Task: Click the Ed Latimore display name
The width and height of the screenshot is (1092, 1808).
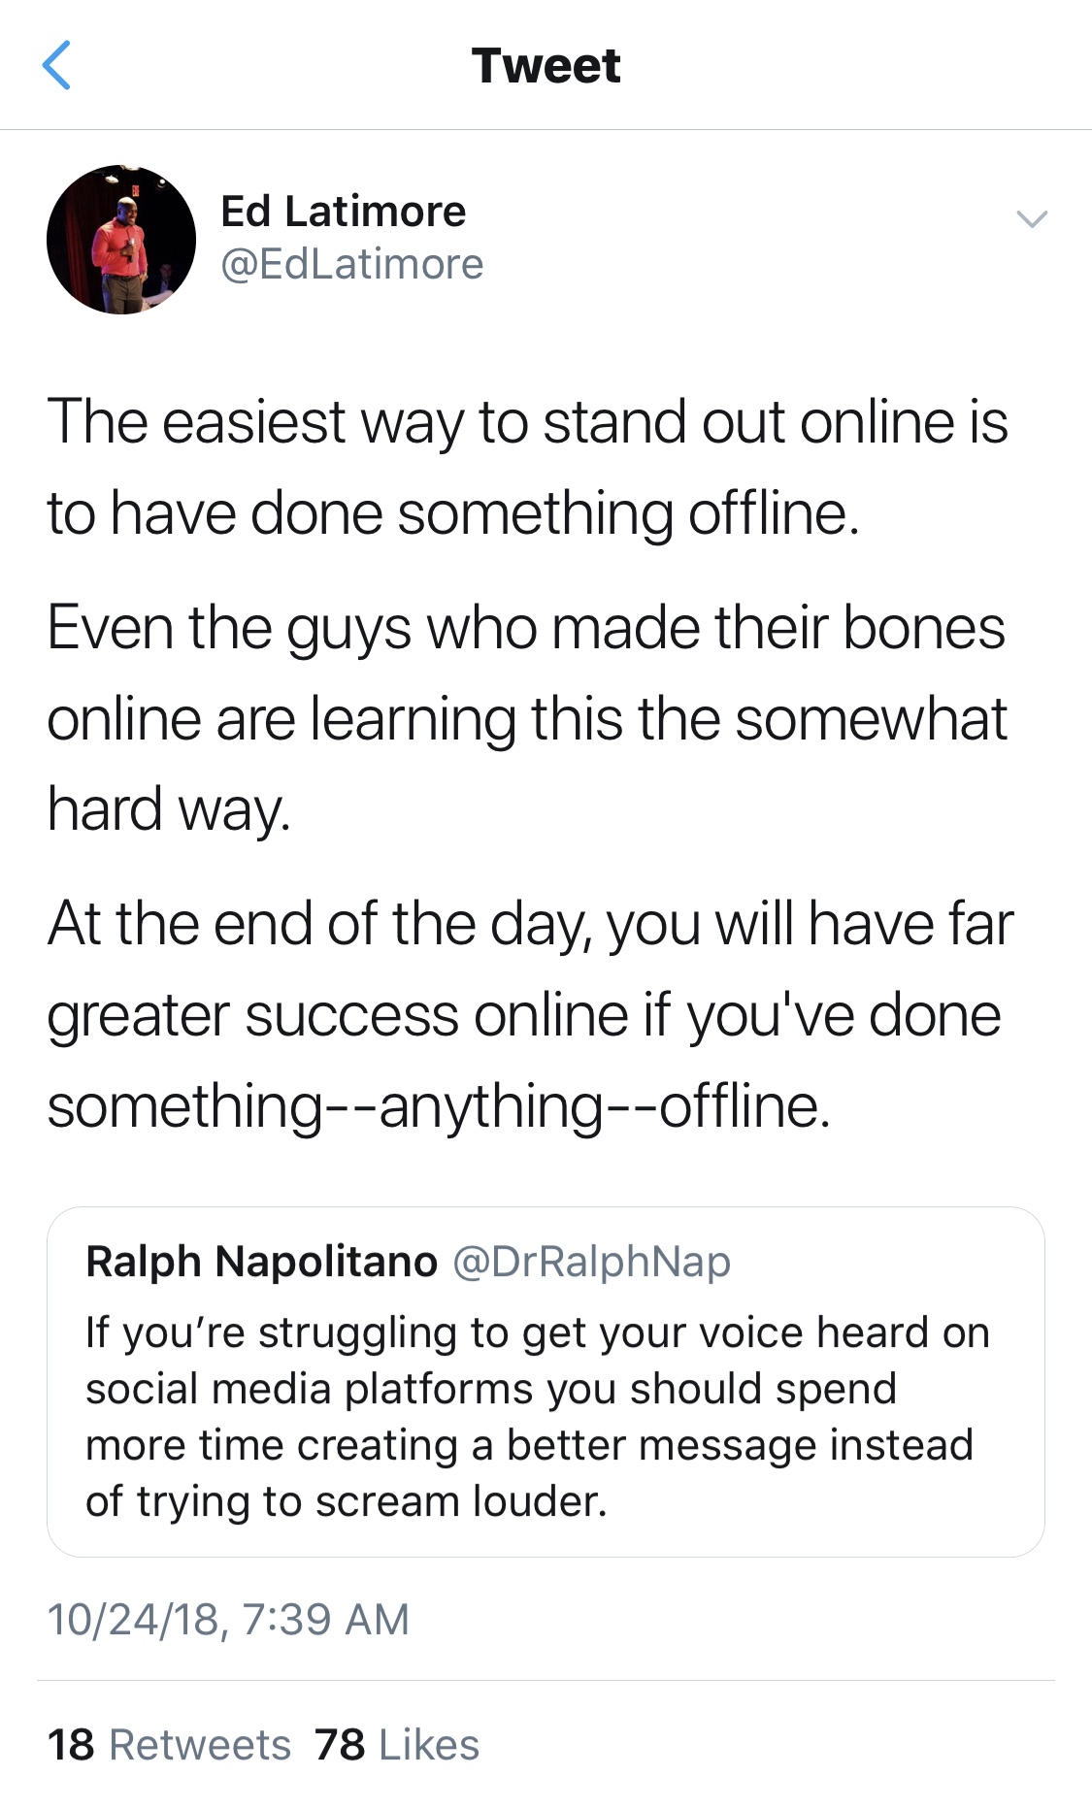Action: point(343,211)
